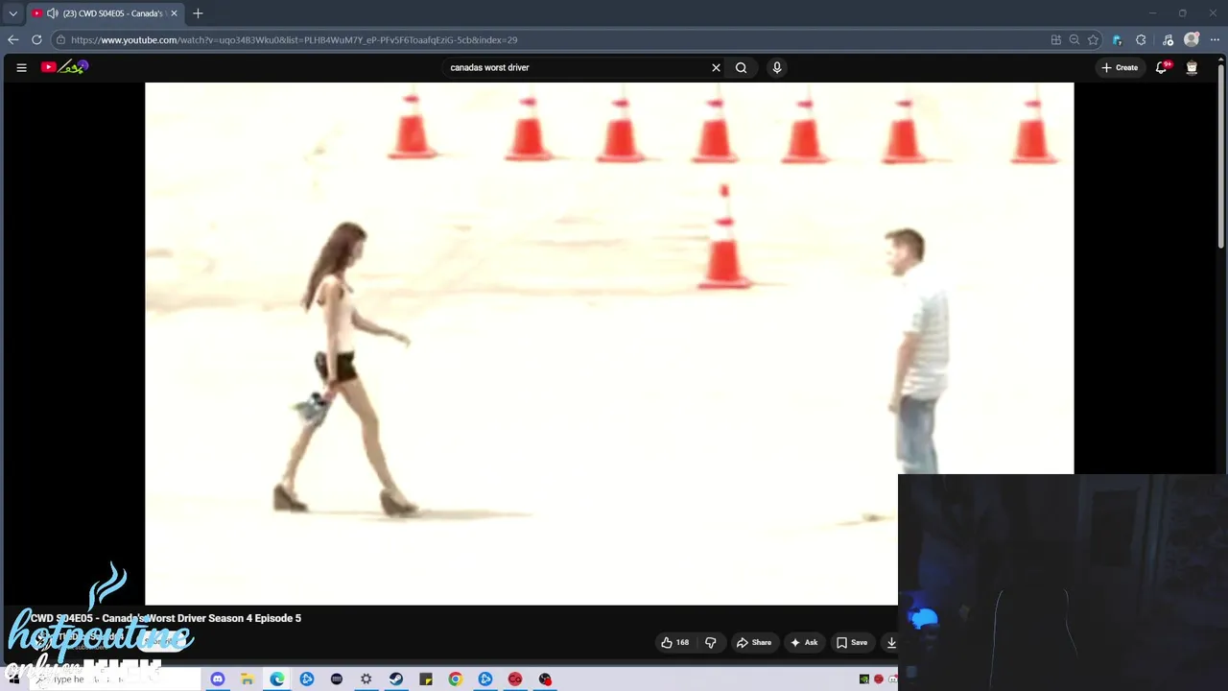Dislike the video with thumbs down

click(x=711, y=643)
